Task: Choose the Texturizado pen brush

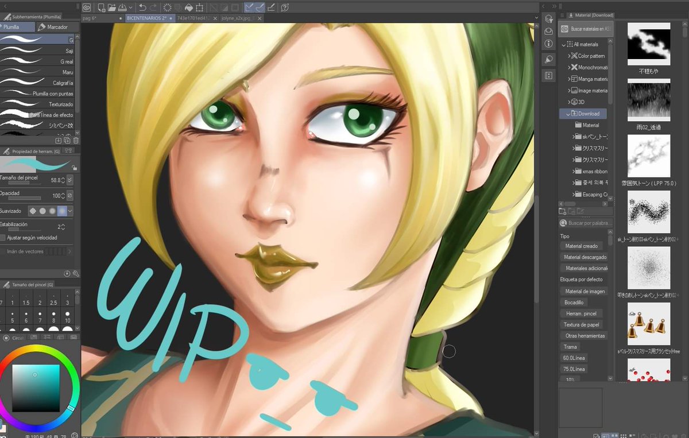Action: [x=37, y=104]
